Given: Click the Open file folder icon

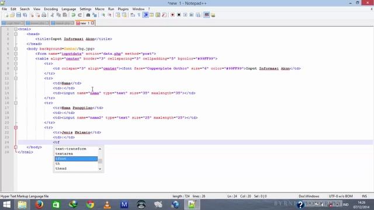Looking at the screenshot, I should coord(12,15).
